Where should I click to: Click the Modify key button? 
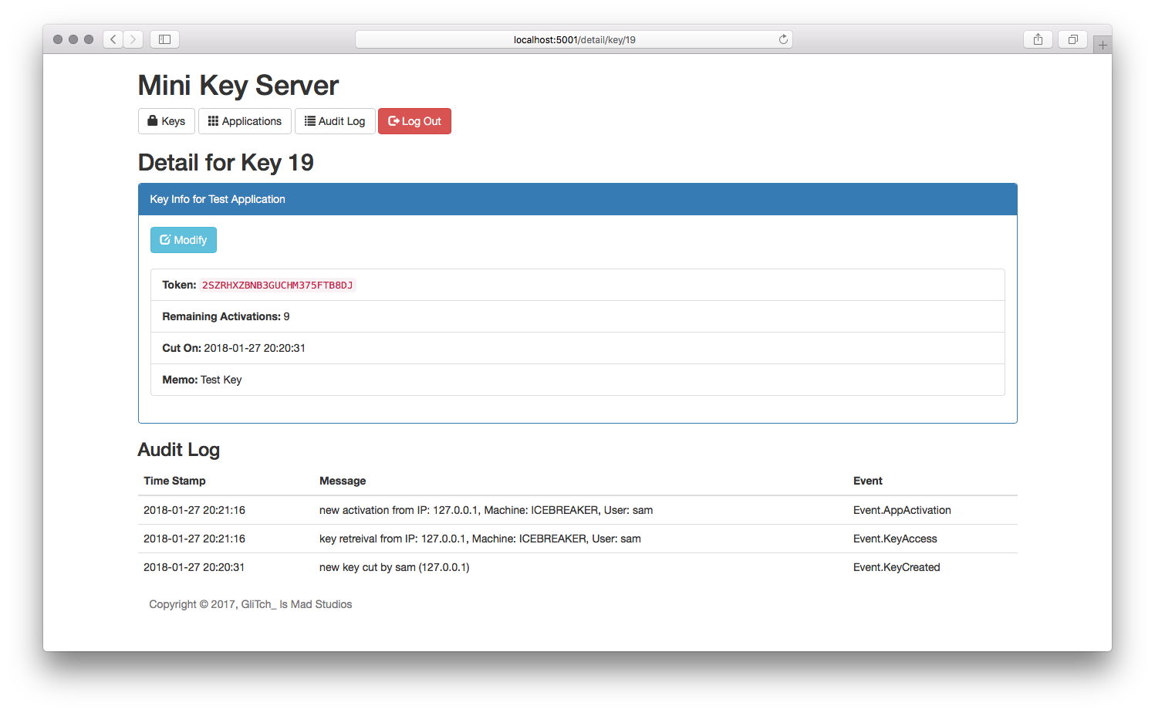184,240
